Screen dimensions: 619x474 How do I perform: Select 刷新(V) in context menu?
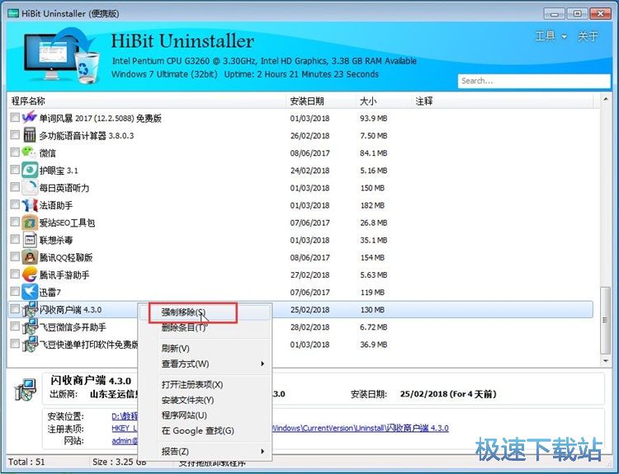point(205,349)
